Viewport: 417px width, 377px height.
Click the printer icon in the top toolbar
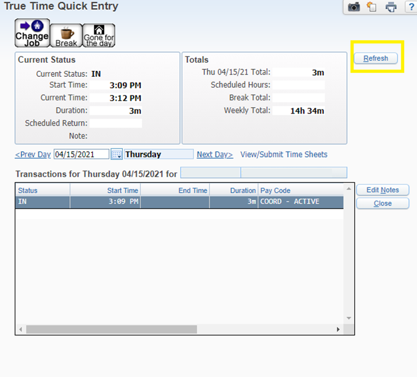click(x=391, y=6)
